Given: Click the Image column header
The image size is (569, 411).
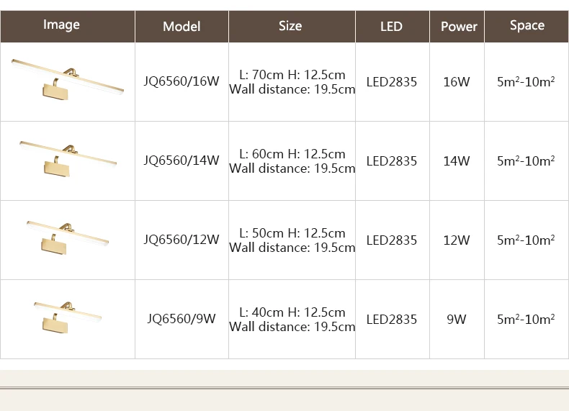Looking at the screenshot, I should pyautogui.click(x=61, y=24).
